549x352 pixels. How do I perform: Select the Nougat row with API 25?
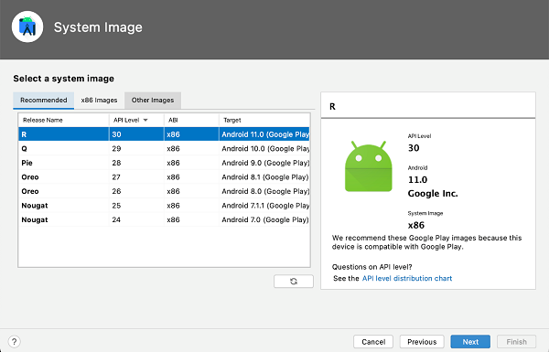(164, 206)
